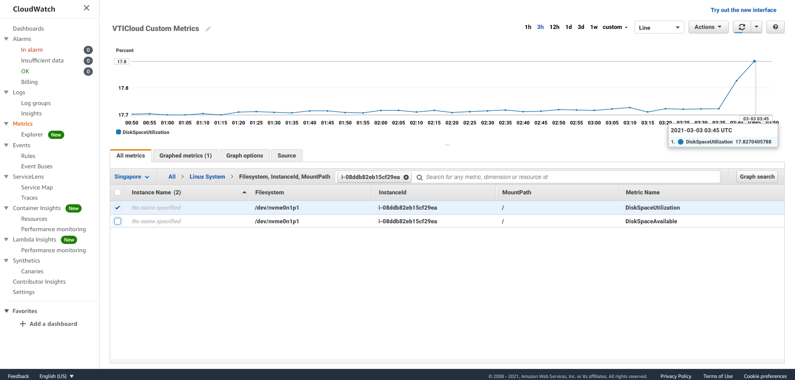Screen dimensions: 795x380
Task: Open the Privacy Policy link
Action: point(676,376)
